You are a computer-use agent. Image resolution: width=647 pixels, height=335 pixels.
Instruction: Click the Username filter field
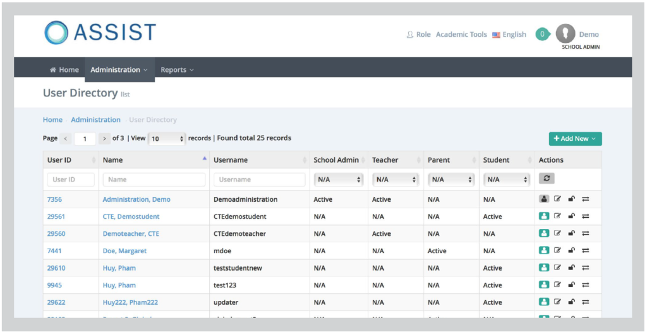(260, 180)
